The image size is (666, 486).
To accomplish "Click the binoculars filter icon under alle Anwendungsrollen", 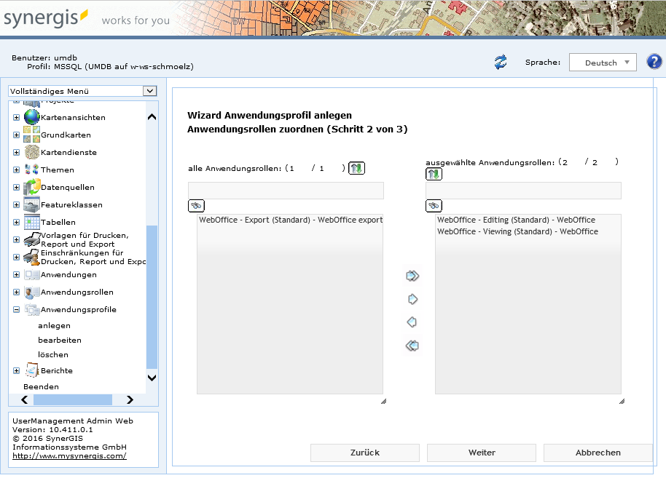I will (195, 206).
